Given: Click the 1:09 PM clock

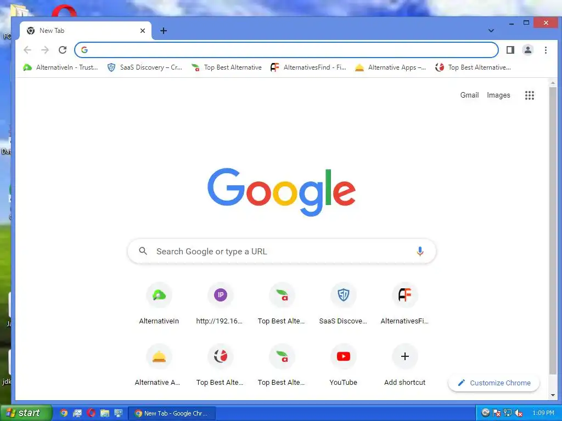Looking at the screenshot, I should tap(543, 413).
